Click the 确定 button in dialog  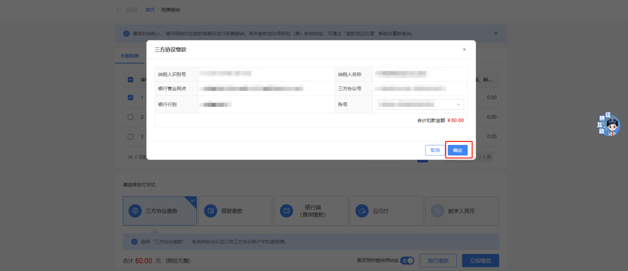pyautogui.click(x=457, y=150)
